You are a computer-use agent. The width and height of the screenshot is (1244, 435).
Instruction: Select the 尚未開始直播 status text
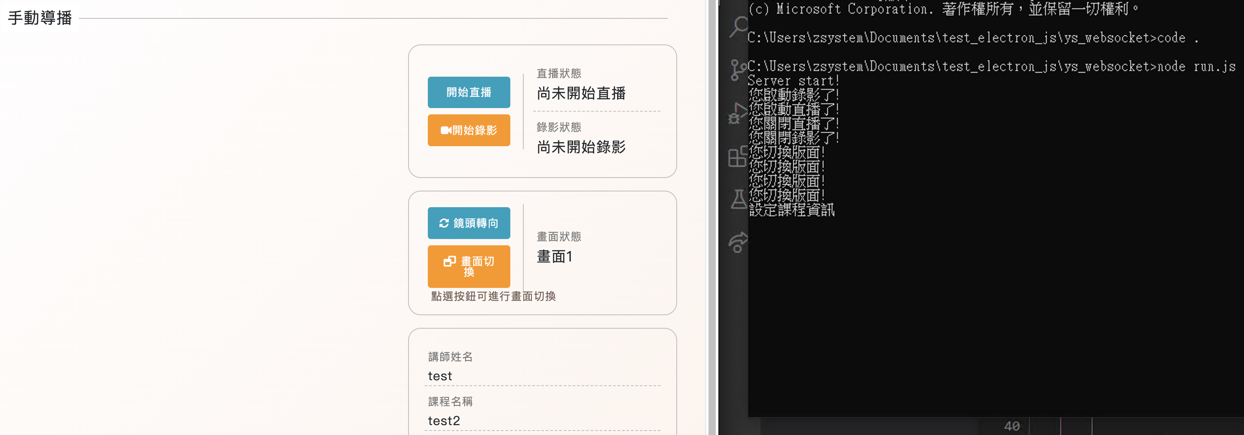pyautogui.click(x=581, y=93)
